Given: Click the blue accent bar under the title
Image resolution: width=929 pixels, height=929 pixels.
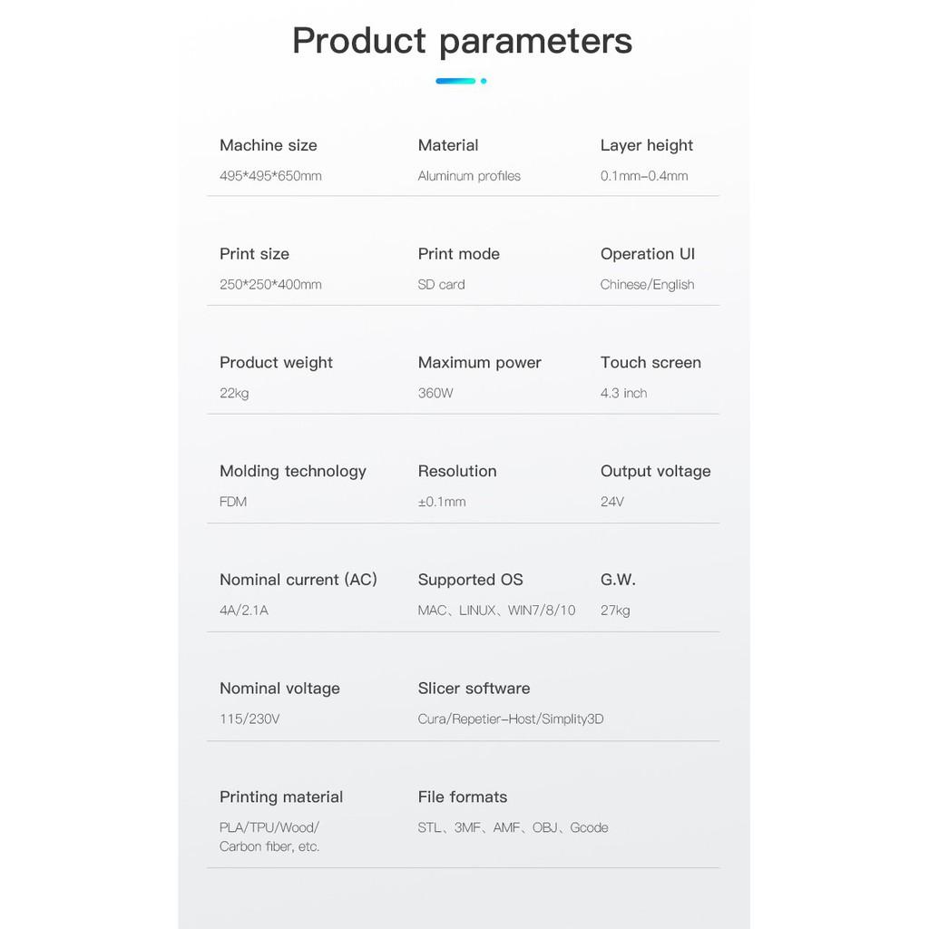Looking at the screenshot, I should tap(455, 81).
